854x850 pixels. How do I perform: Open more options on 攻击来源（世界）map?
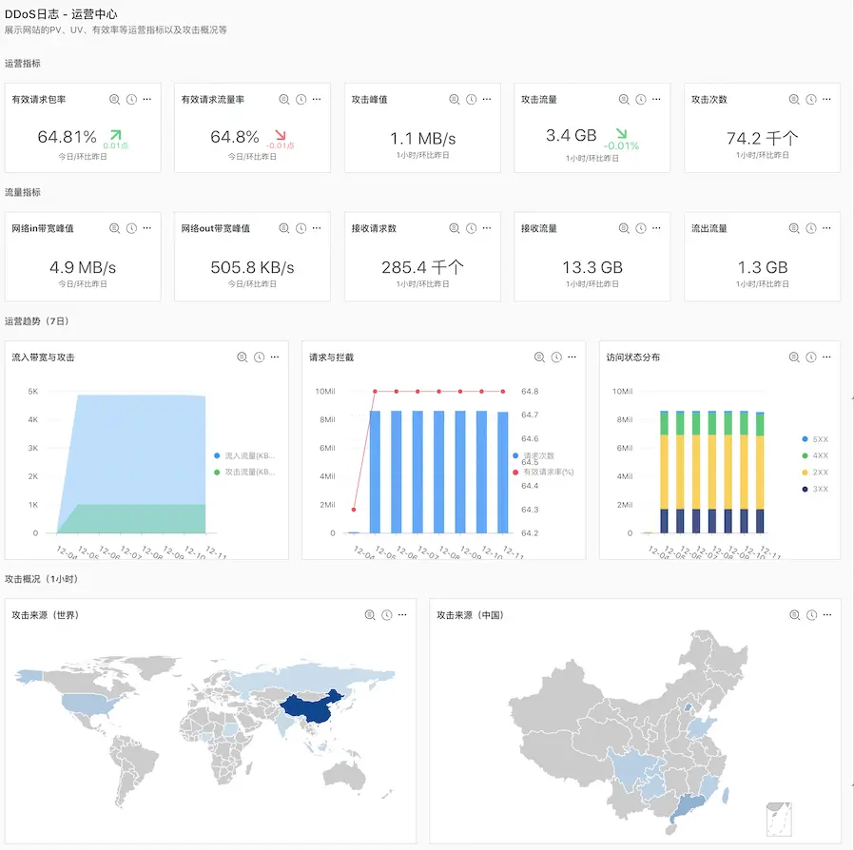(x=402, y=615)
